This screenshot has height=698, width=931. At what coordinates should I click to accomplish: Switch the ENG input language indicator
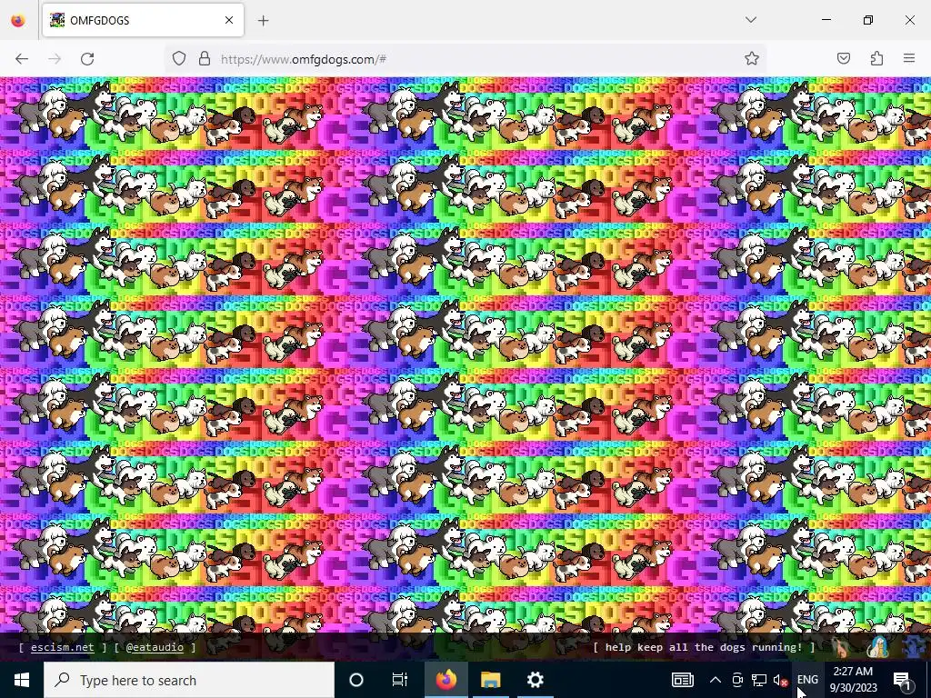pos(807,680)
